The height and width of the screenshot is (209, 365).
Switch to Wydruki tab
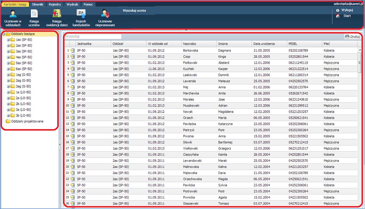click(x=72, y=4)
